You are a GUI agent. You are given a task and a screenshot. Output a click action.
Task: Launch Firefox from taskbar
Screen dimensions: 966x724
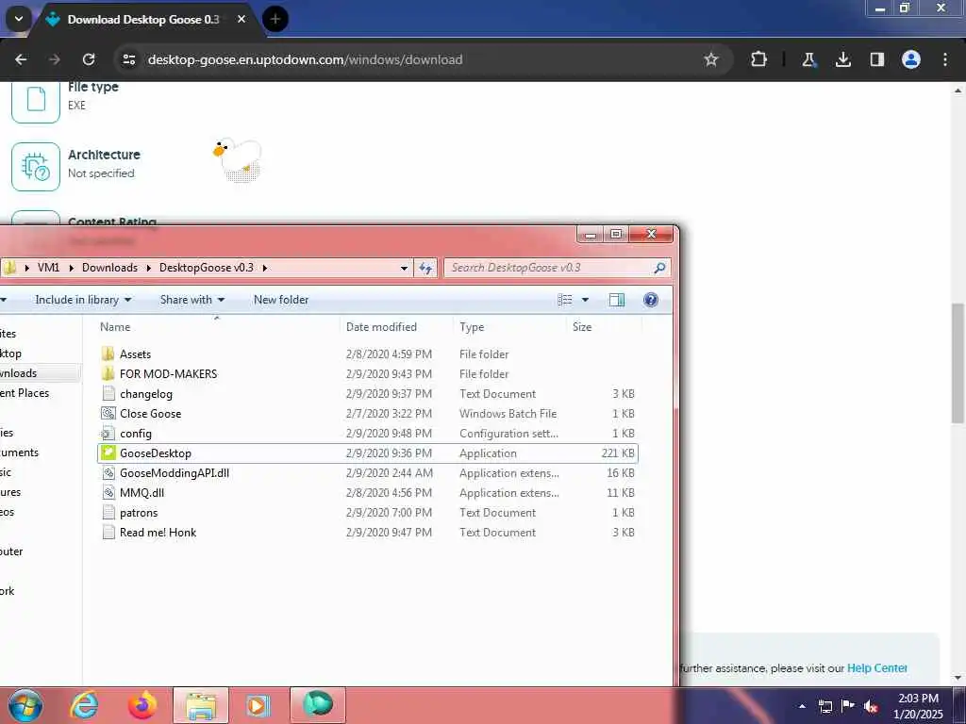click(142, 705)
